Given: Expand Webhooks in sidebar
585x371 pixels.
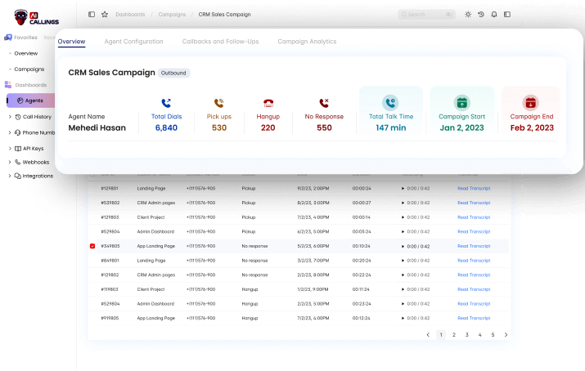Looking at the screenshot, I should click(10, 162).
